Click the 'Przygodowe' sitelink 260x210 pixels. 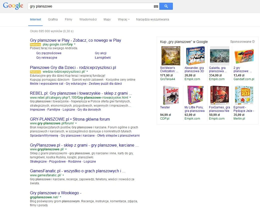[x=57, y=162]
